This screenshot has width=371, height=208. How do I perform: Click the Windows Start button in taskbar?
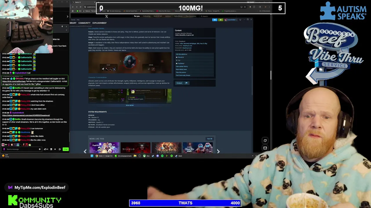92,156
